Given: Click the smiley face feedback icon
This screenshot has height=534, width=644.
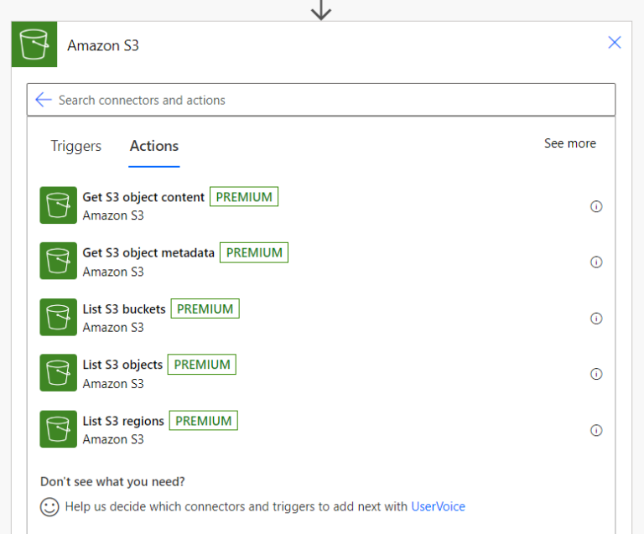Looking at the screenshot, I should 49,507.
